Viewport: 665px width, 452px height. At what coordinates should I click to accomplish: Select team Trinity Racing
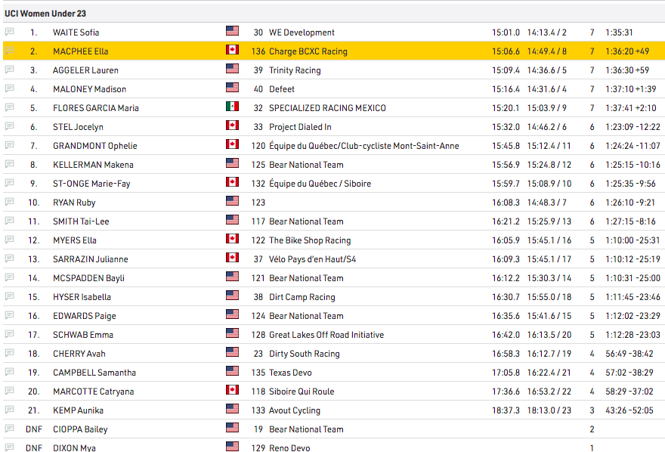point(295,70)
